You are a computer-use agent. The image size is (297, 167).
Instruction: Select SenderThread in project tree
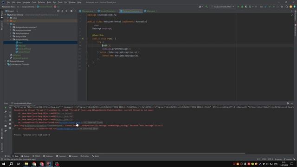tap(24, 52)
